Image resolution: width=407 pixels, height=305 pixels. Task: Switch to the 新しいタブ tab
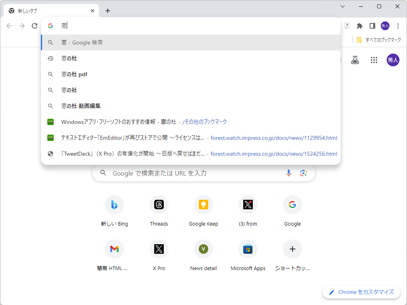click(x=48, y=11)
